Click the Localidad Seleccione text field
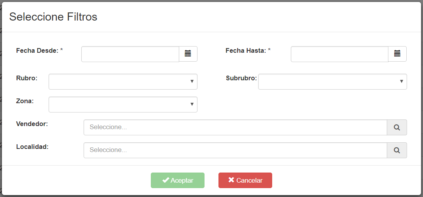The width and height of the screenshot is (423, 197). 236,150
